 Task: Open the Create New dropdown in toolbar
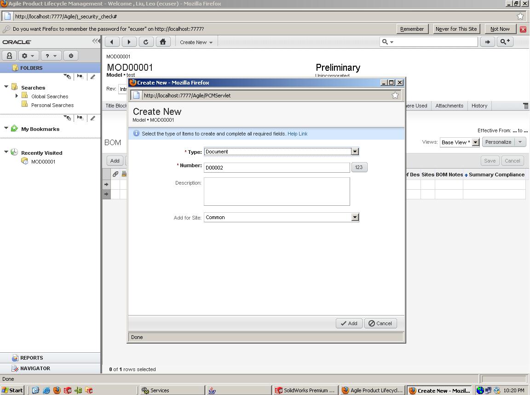pos(196,42)
